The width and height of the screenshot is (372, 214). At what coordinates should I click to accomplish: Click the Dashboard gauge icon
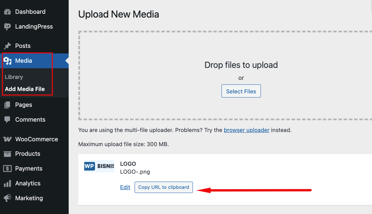coord(7,12)
